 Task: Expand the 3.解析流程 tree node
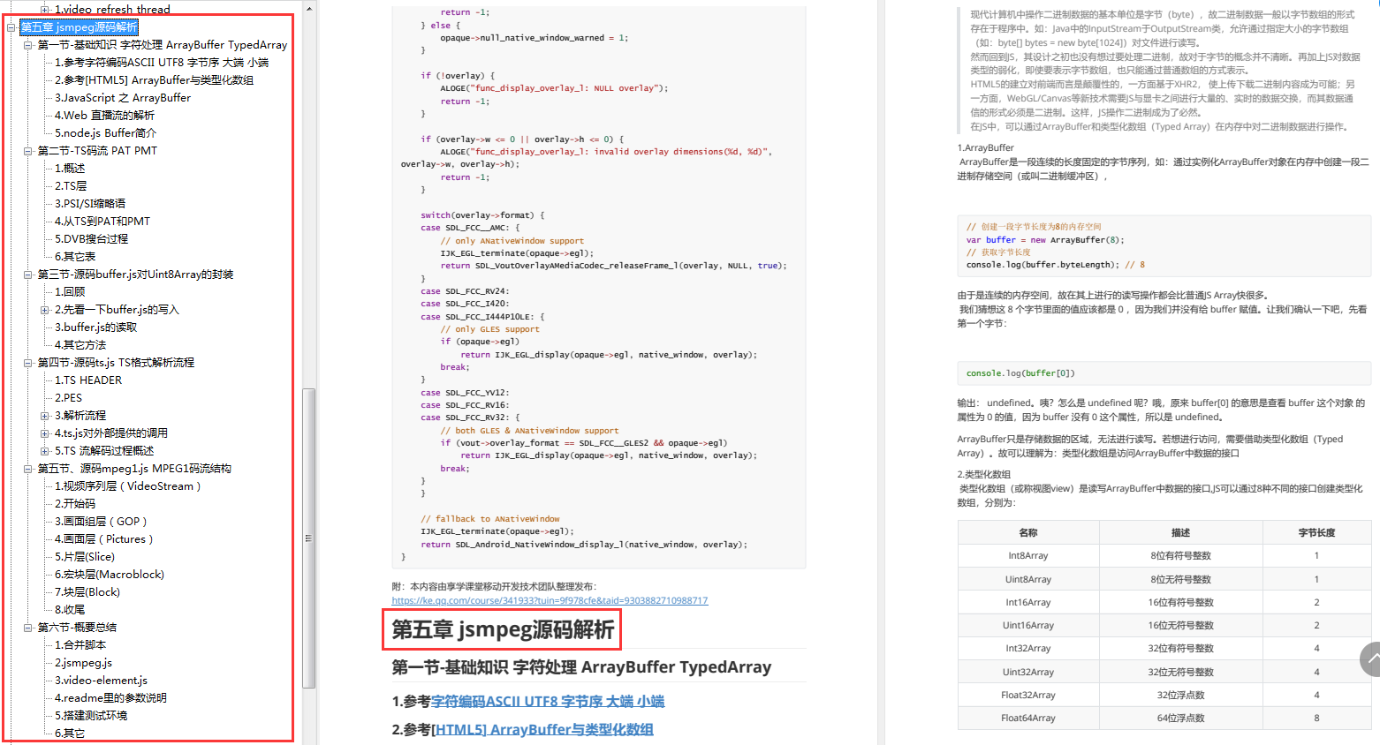coord(44,416)
